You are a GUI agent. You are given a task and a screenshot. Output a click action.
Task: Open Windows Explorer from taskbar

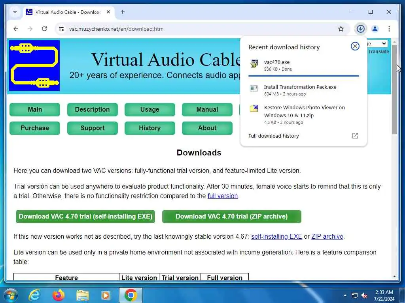tap(82, 295)
